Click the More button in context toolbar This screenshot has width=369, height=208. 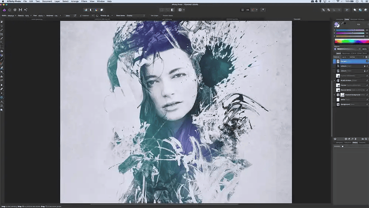68,15
